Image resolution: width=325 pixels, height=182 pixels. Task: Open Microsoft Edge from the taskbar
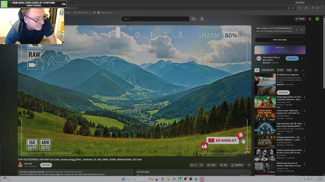[196, 179]
